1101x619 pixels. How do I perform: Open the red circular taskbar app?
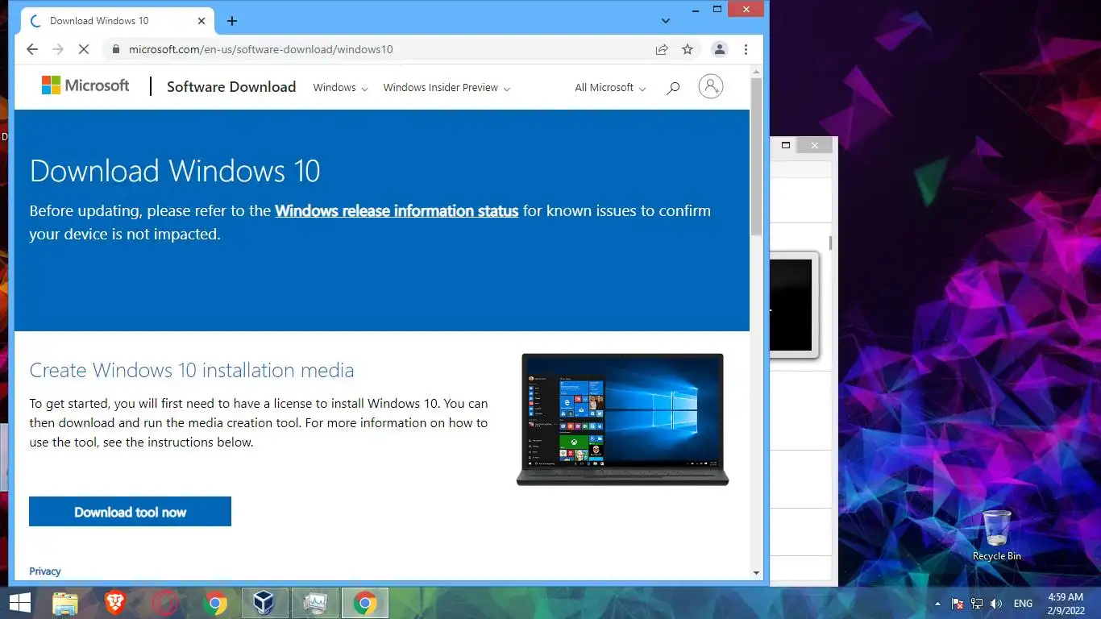point(165,603)
